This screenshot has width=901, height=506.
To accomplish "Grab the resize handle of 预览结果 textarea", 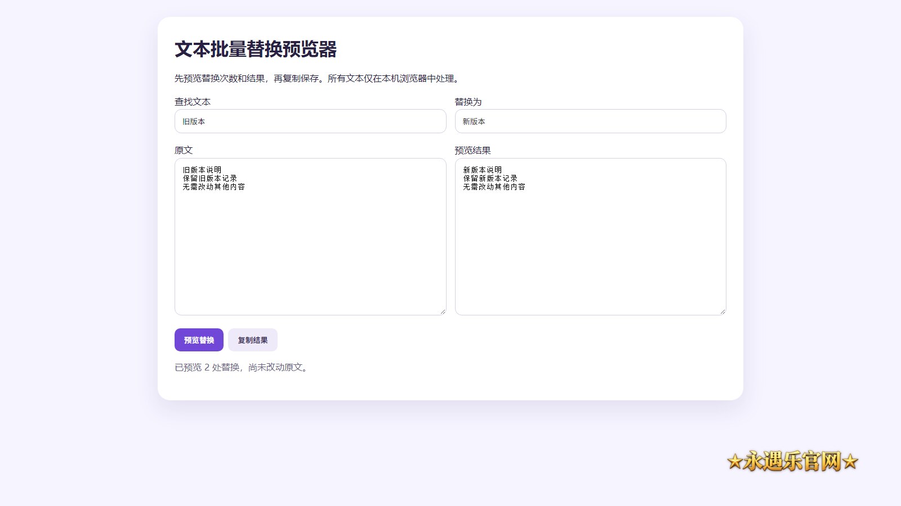I will (722, 311).
